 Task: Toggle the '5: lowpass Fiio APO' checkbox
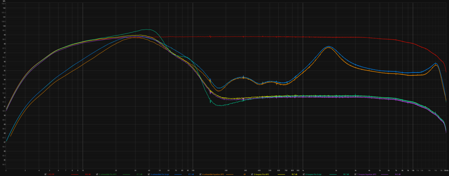[x=252, y=174]
